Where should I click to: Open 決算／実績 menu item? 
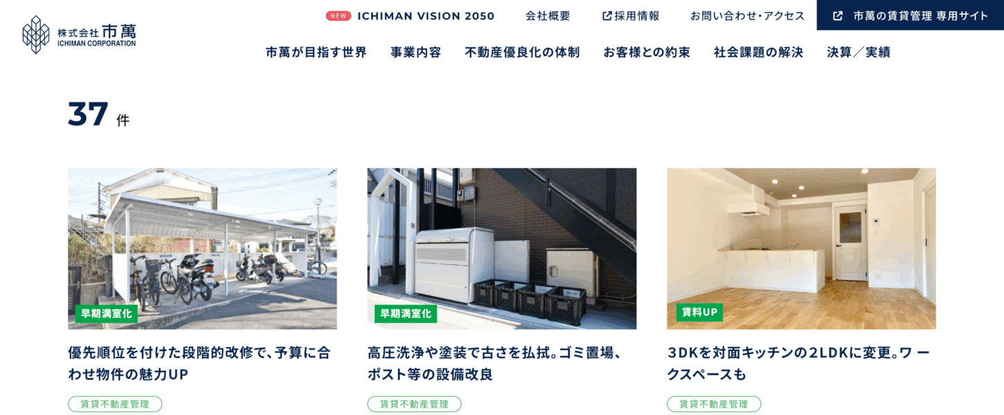click(859, 52)
